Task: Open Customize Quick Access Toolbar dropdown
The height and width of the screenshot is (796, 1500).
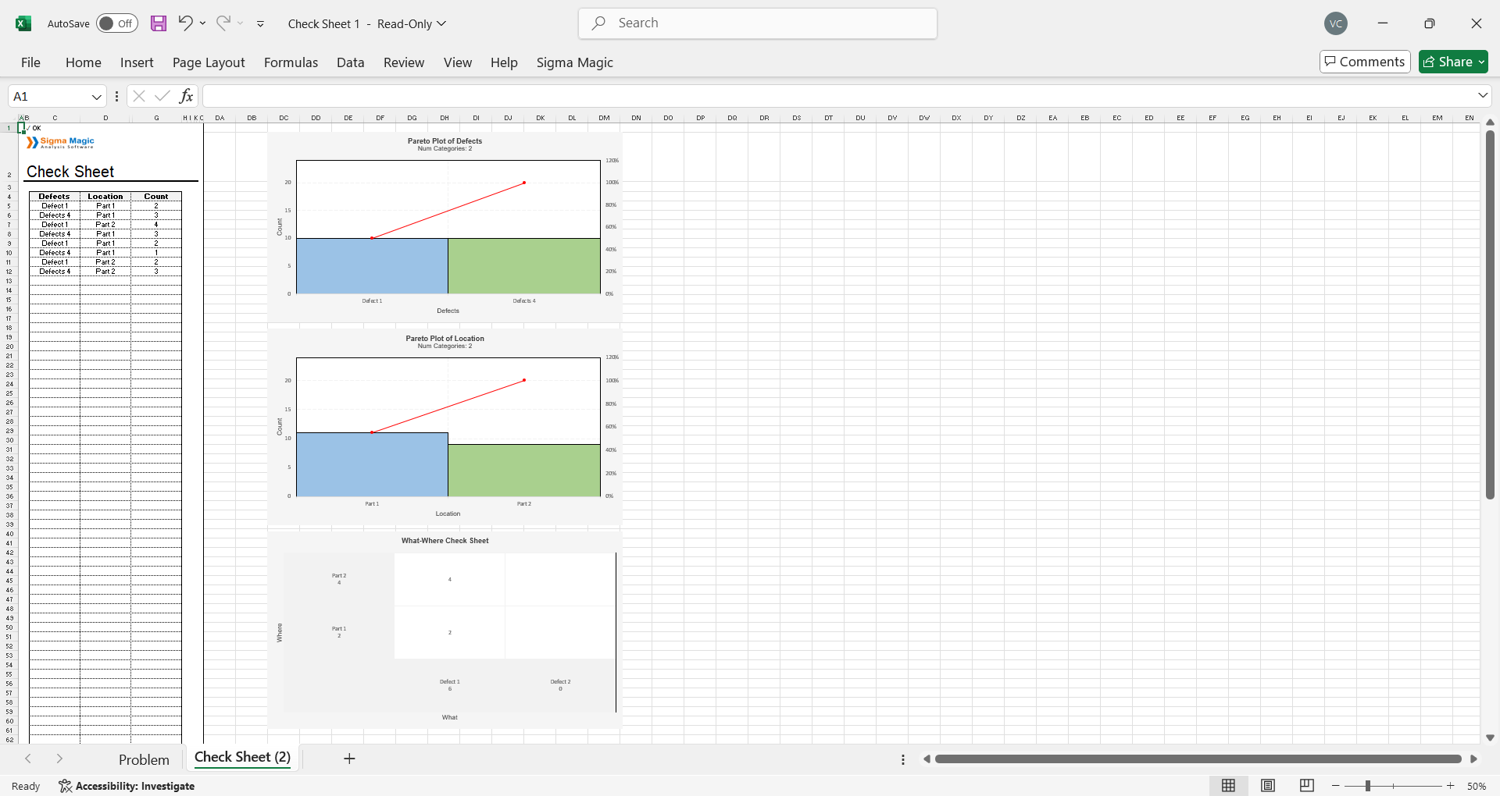Action: [260, 24]
